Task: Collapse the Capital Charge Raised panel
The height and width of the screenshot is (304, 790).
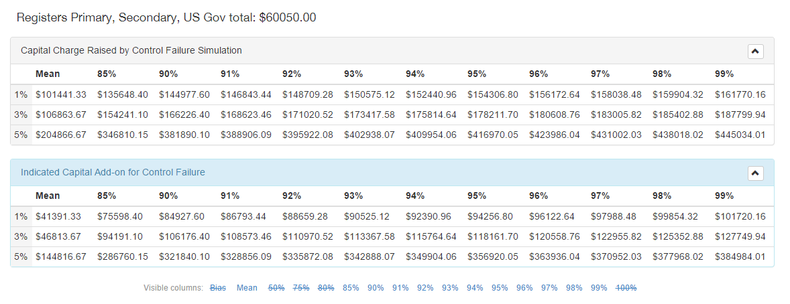Action: click(755, 51)
